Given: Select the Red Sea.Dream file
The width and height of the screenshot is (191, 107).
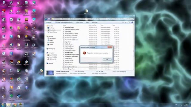Looking at the screenshot, I should 69,44.
